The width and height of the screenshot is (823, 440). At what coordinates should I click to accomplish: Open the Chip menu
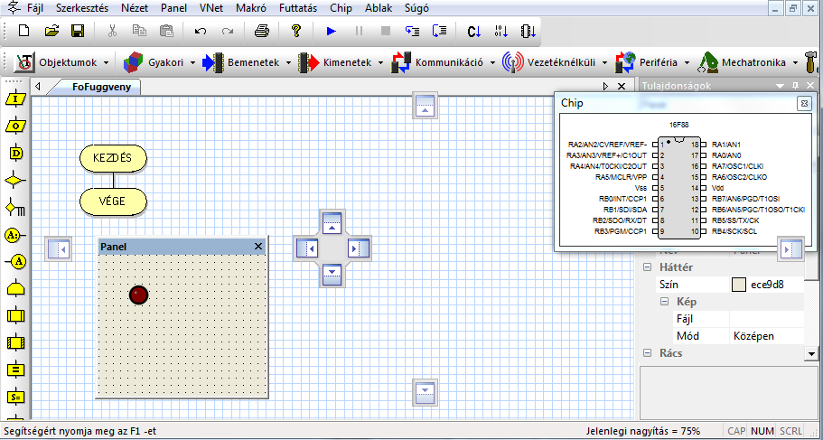pos(341,8)
